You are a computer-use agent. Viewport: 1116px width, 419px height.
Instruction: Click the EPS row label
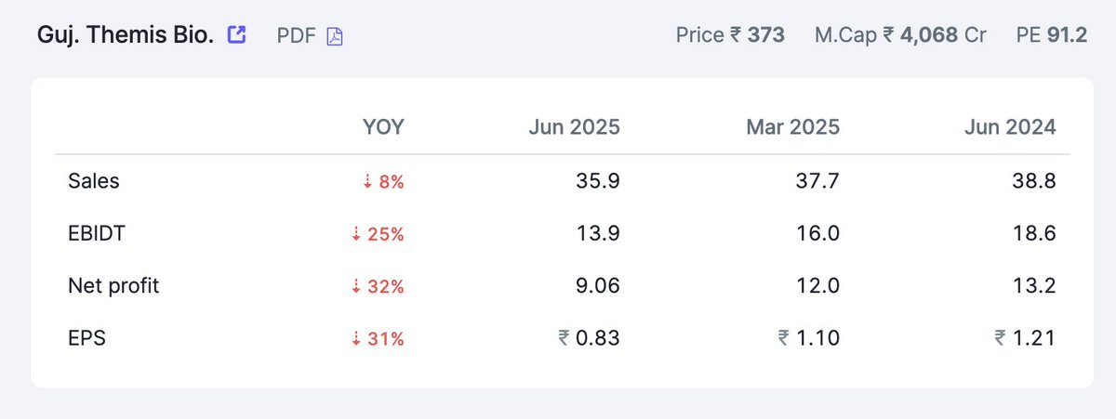(87, 338)
